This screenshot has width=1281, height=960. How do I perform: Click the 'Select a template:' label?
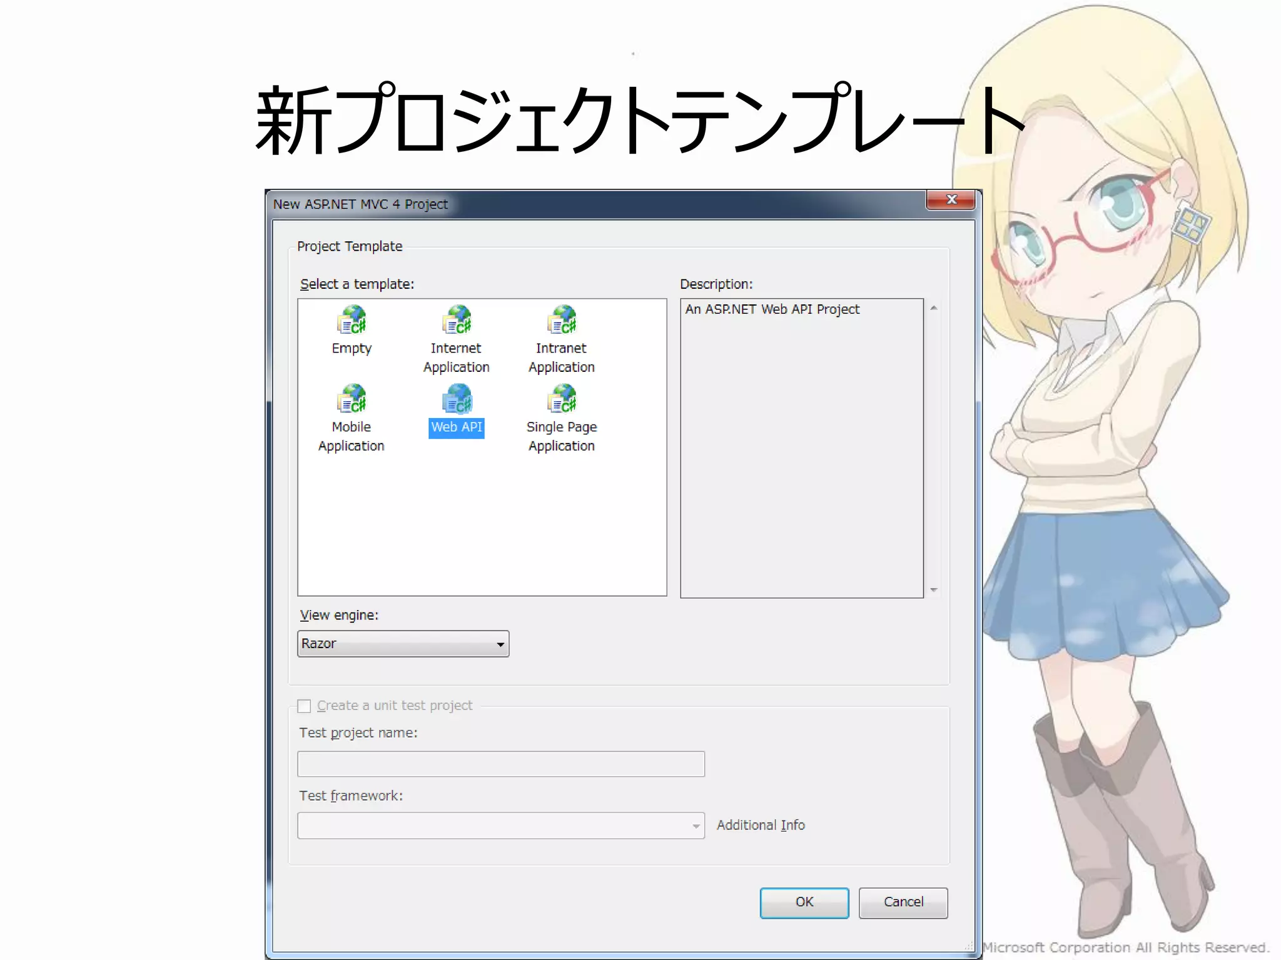(357, 284)
